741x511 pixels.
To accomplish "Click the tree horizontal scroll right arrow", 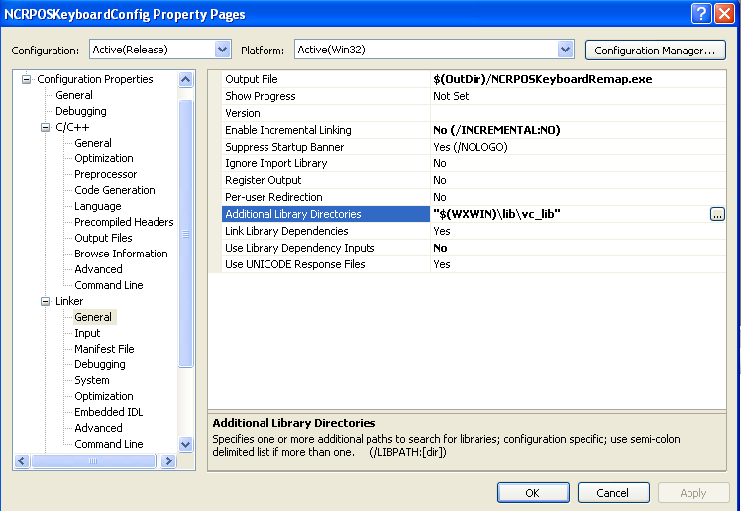I will coord(168,460).
